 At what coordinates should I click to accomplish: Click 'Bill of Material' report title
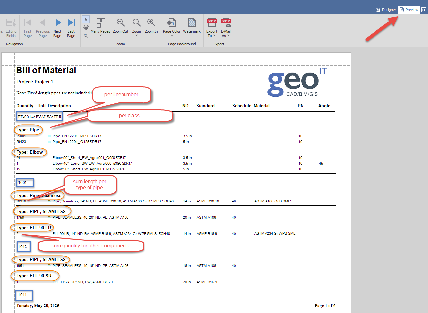46,70
